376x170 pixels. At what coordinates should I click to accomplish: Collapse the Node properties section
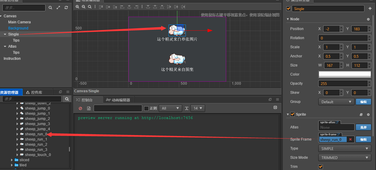(x=288, y=19)
